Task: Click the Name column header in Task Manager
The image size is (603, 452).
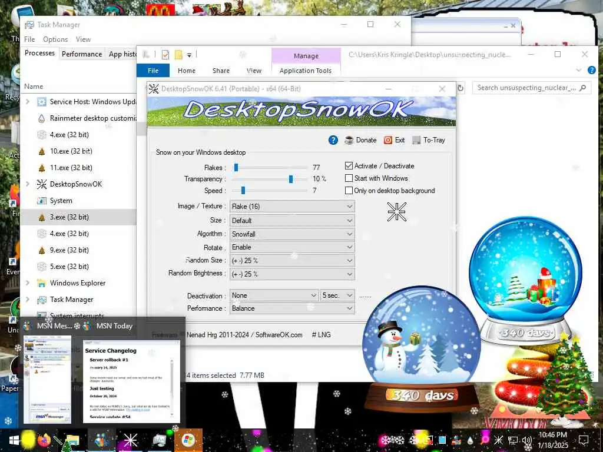Action: [x=34, y=87]
